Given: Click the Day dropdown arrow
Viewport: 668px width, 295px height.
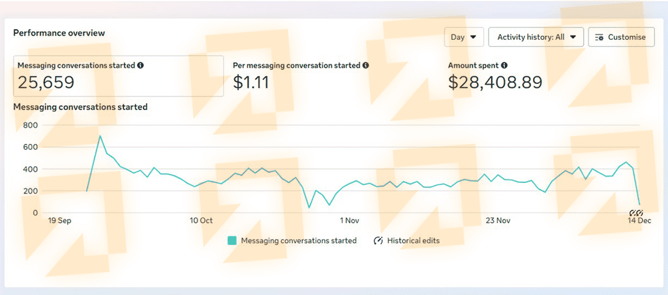Looking at the screenshot, I should [473, 37].
